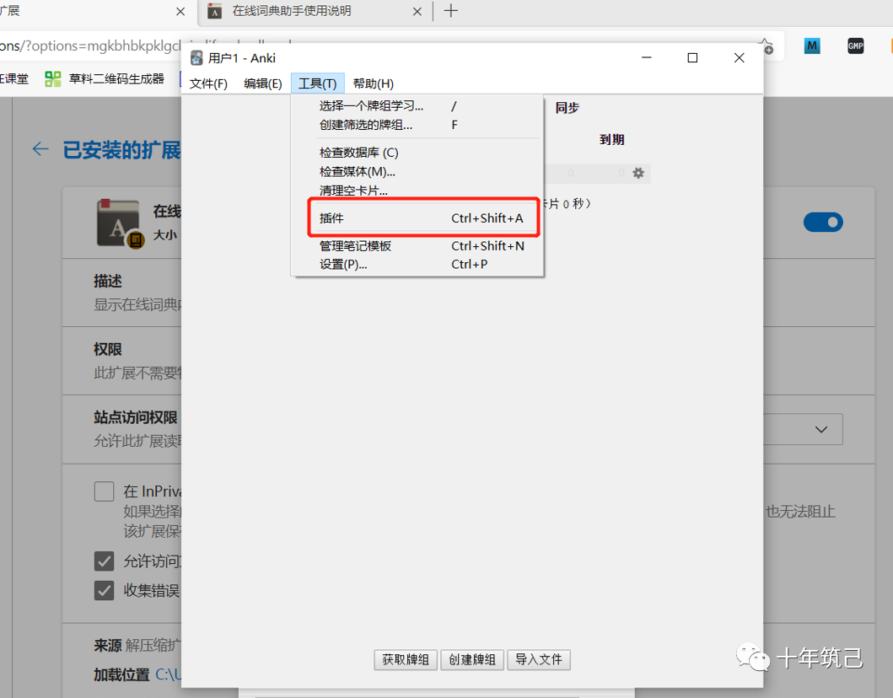Open 设置(P)... preferences entry

pos(417,264)
